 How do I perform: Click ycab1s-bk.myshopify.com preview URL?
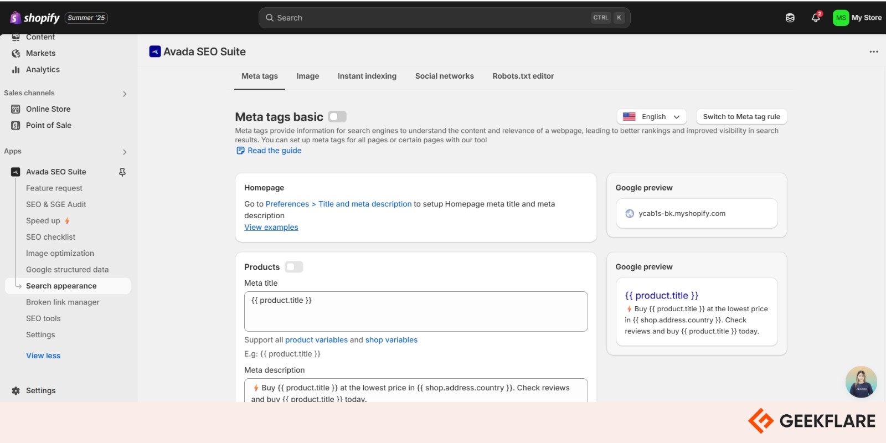[x=682, y=214]
